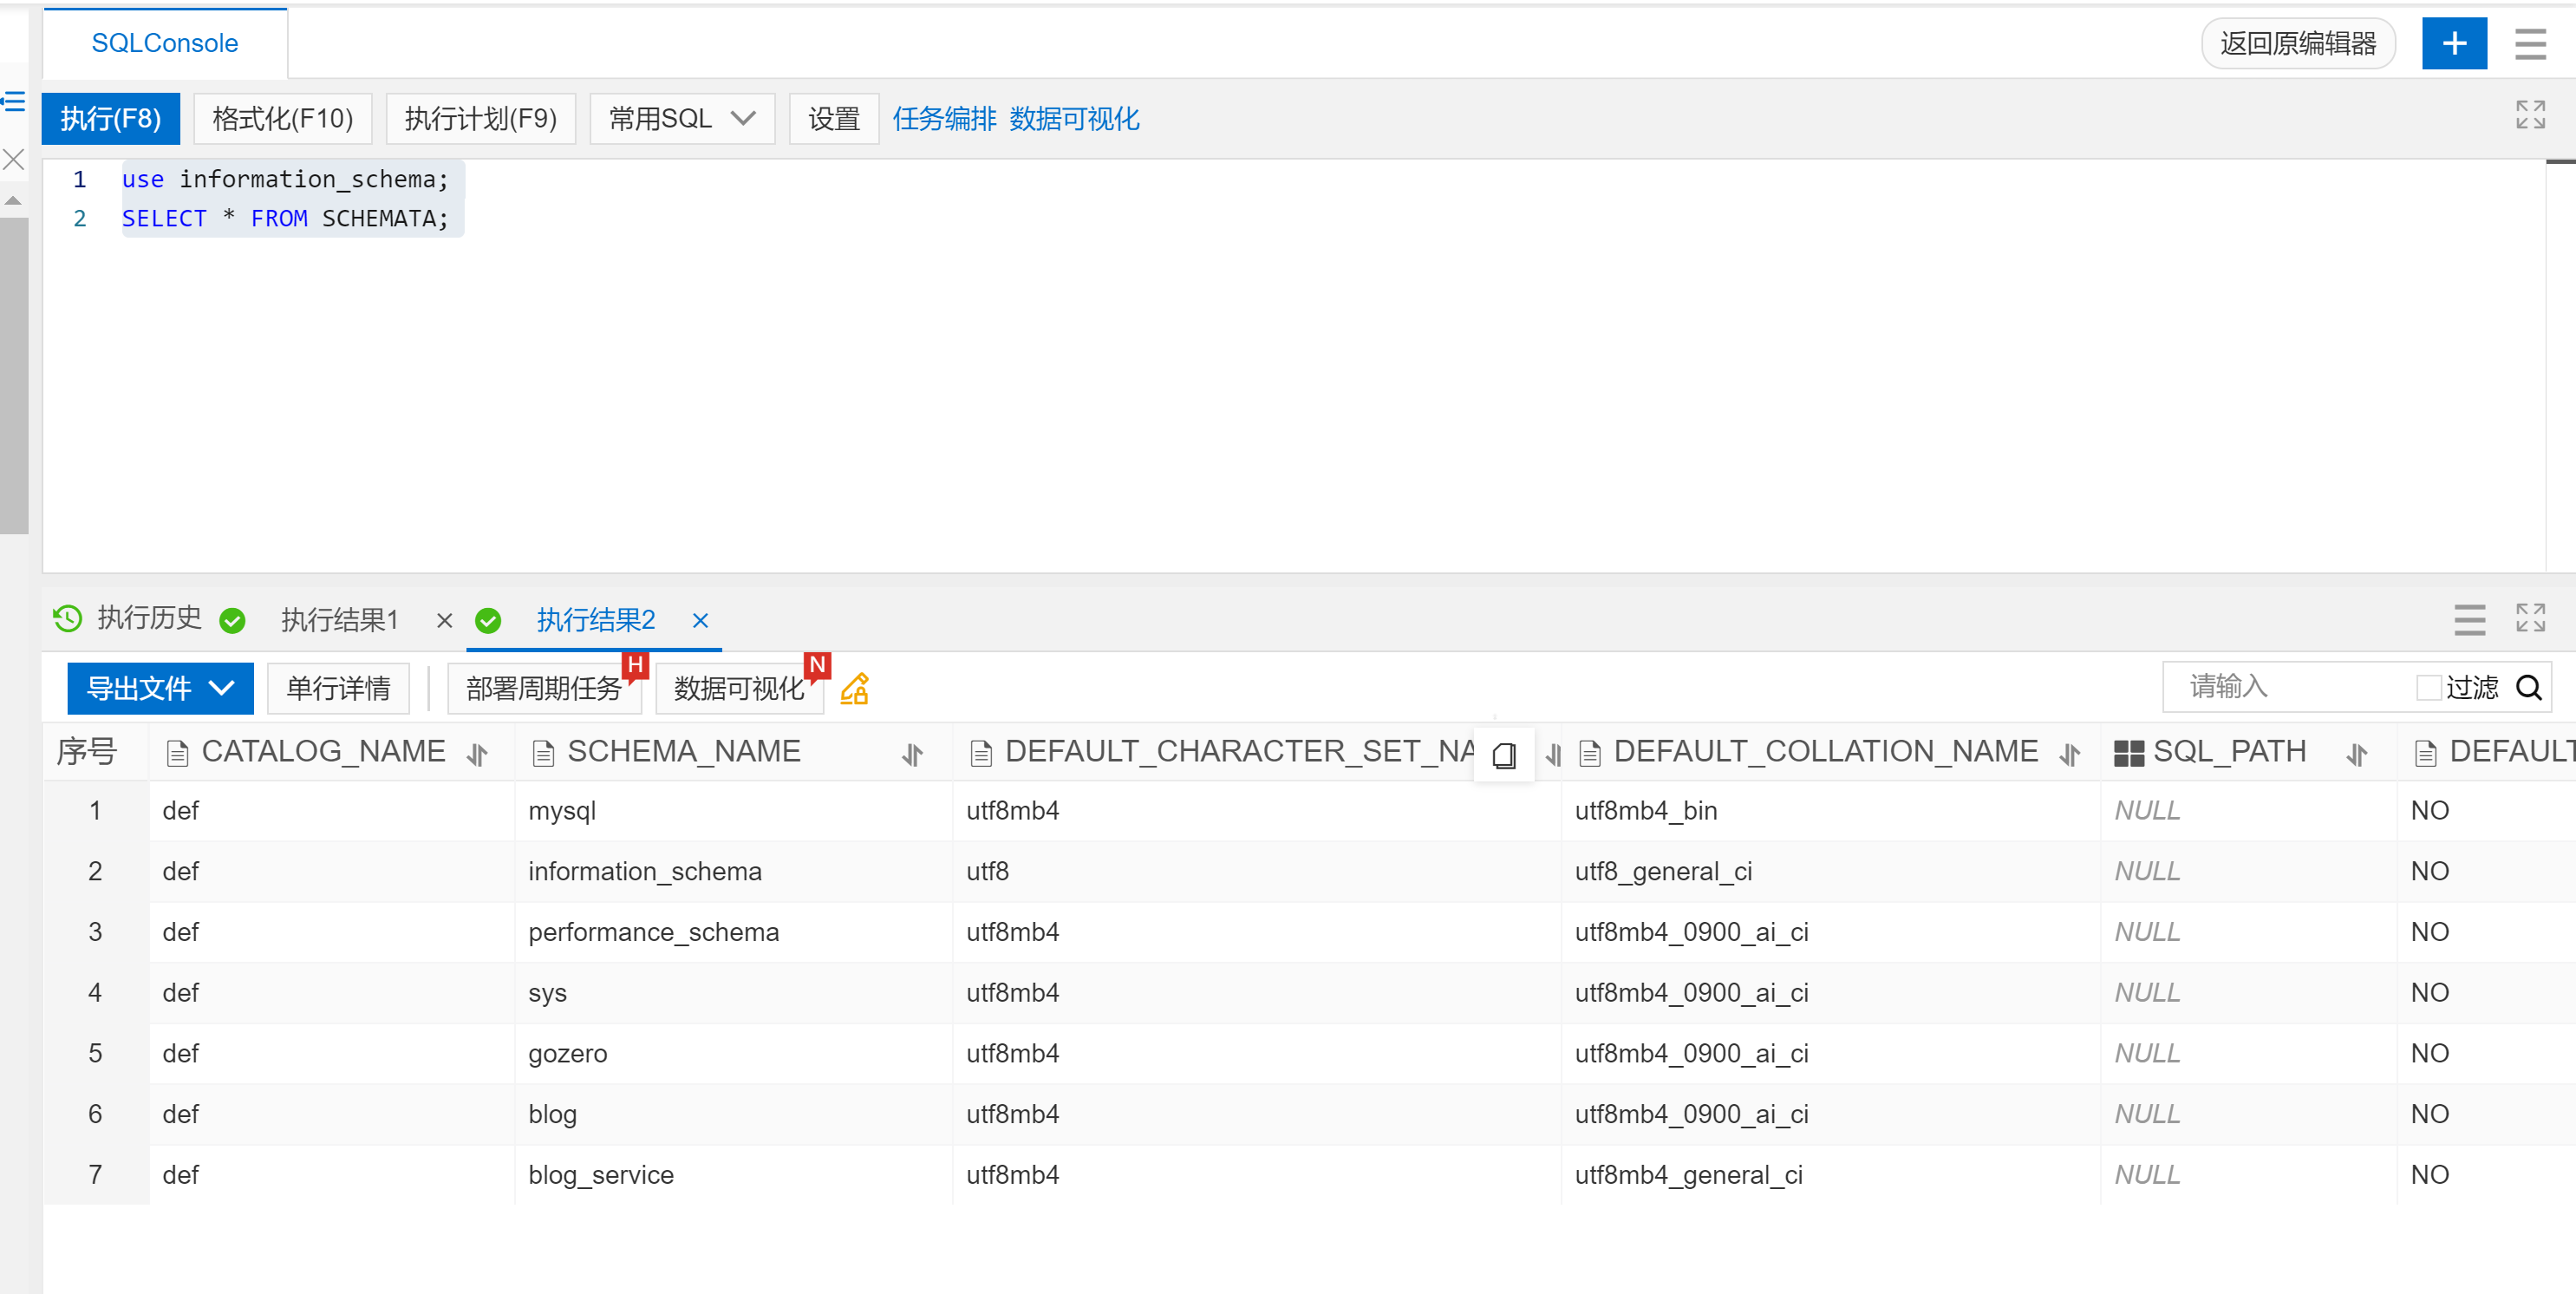Toggle the 过滤 filter checkbox
This screenshot has height=1294, width=2576.
tap(2427, 688)
